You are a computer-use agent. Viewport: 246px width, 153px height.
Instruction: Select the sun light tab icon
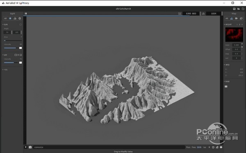10,18
